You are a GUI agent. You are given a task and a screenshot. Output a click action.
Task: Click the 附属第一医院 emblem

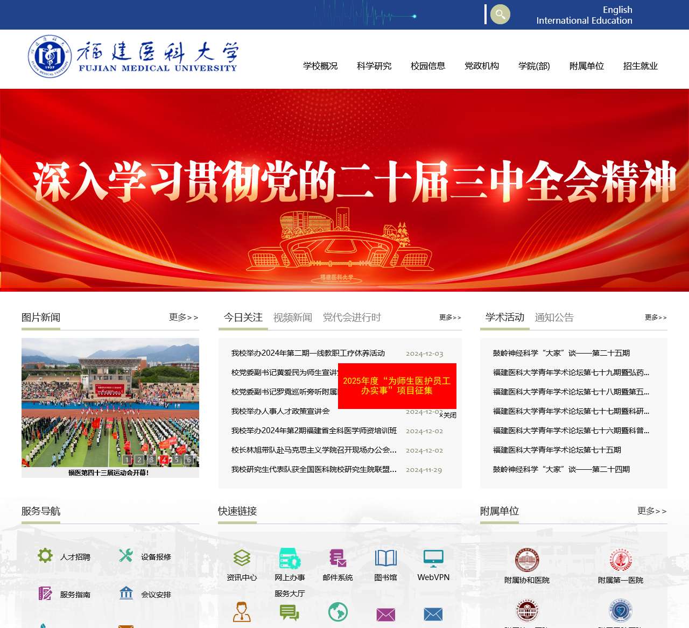click(621, 561)
